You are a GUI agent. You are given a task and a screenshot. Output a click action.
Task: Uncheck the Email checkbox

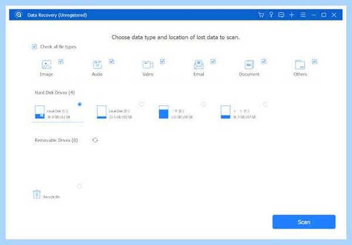click(213, 61)
